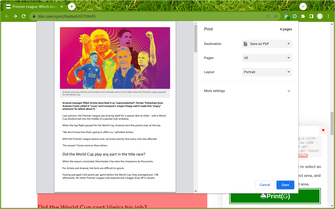Click the 'Layout' label
The image size is (335, 209).
coord(209,72)
